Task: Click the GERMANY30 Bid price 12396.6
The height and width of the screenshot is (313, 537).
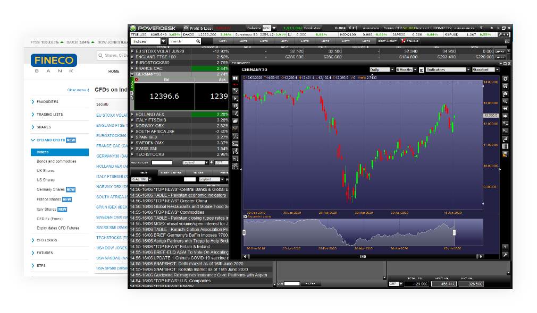Action: (x=164, y=97)
